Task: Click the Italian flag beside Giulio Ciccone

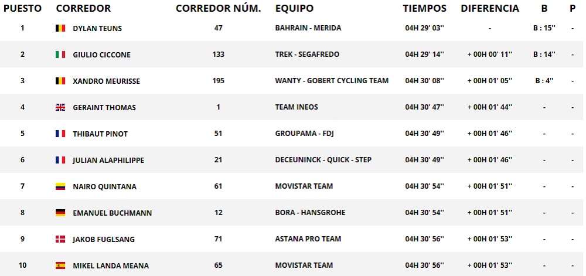Action: tap(60, 54)
